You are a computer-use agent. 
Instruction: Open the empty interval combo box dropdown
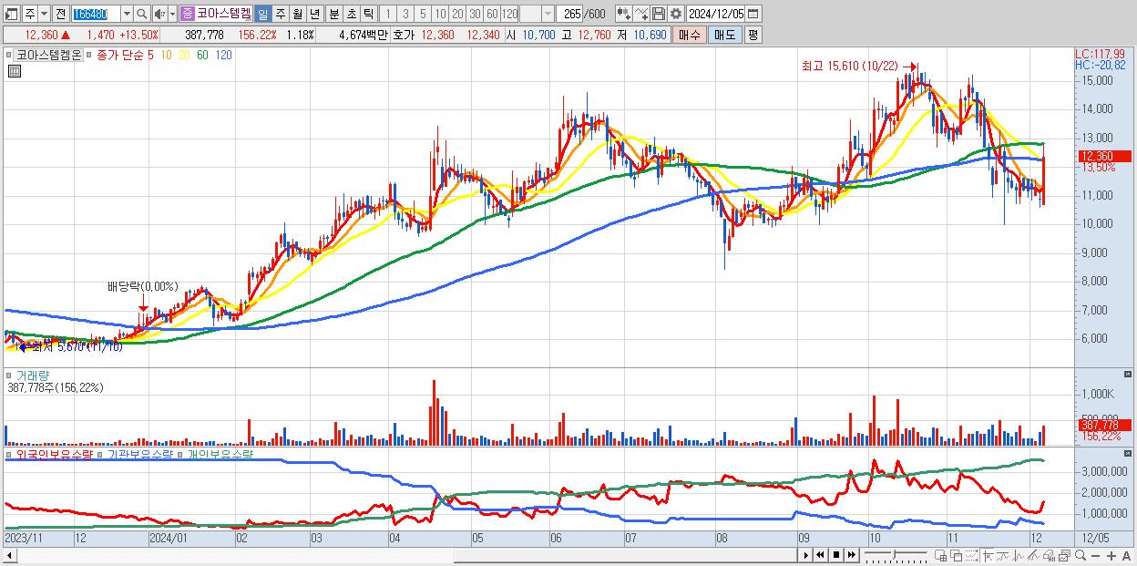point(548,15)
